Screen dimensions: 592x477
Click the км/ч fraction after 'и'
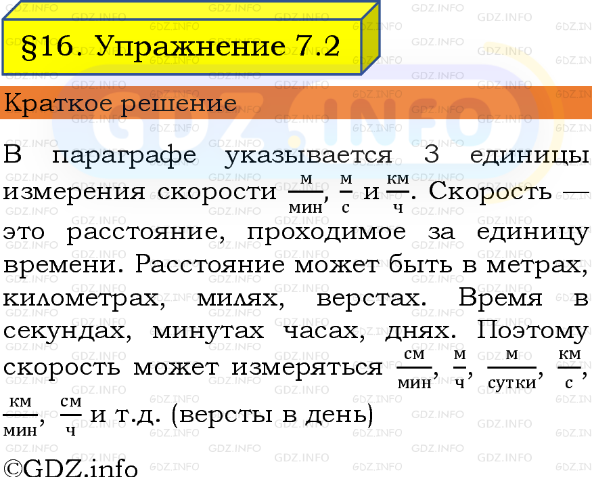point(398,193)
